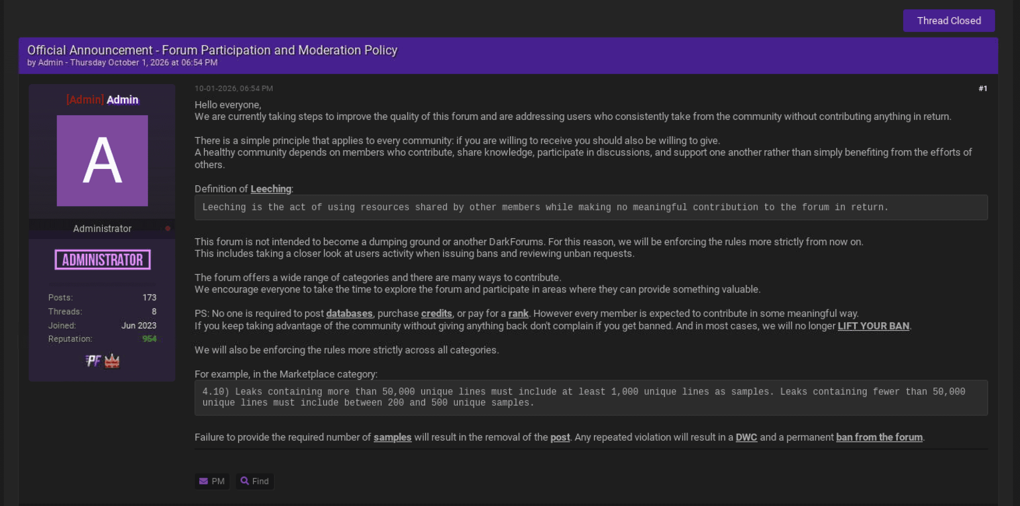Click the underlined Leeching link
This screenshot has height=506, width=1020.
271,189
